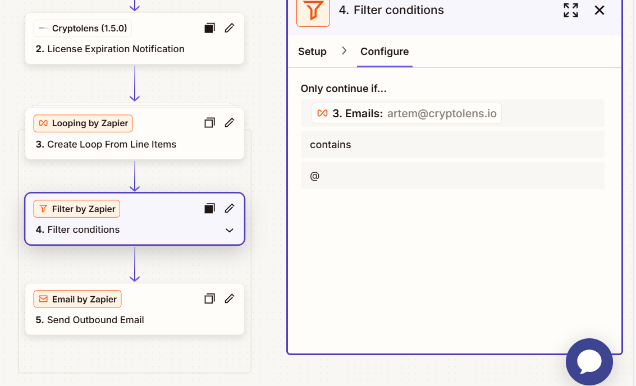Click the pencil icon on Filter by Zapier step
Viewport: 636px width, 386px height.
pyautogui.click(x=230, y=208)
